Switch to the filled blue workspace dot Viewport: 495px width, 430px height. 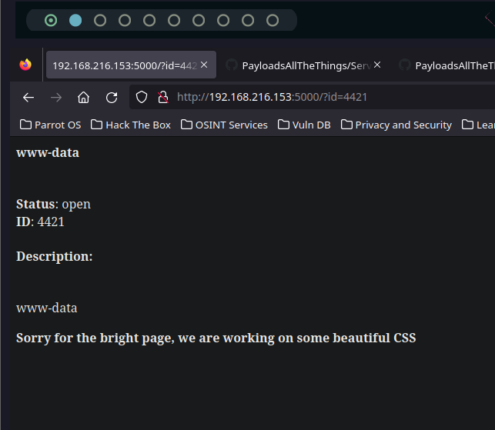tap(75, 21)
